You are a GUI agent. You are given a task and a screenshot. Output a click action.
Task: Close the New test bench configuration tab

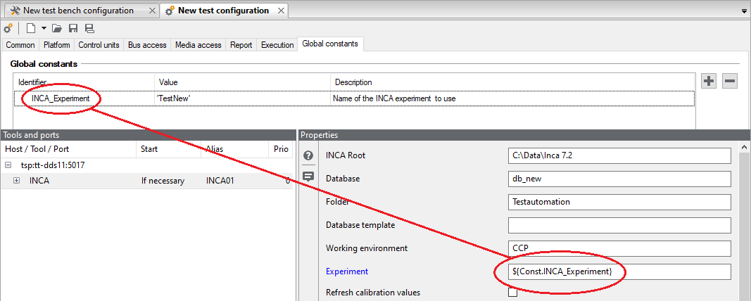click(x=152, y=11)
